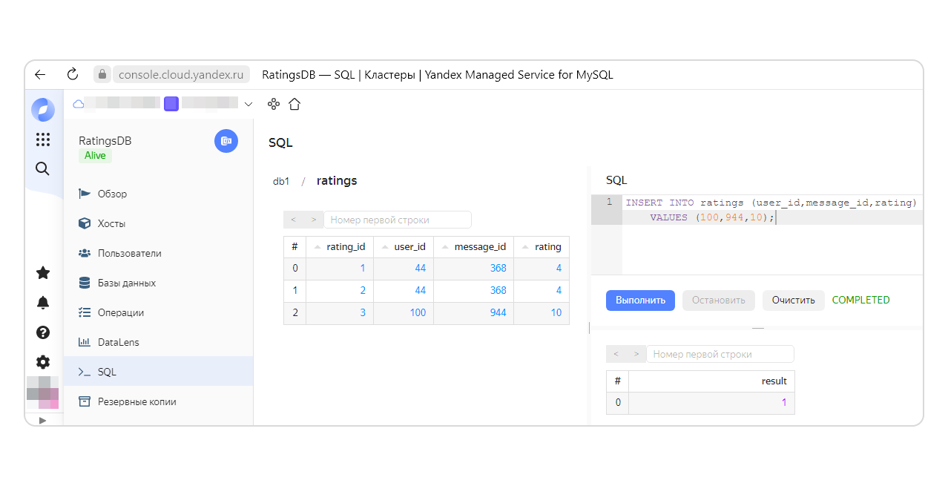
Task: Click the db1 breadcrumb link
Action: [x=281, y=181]
